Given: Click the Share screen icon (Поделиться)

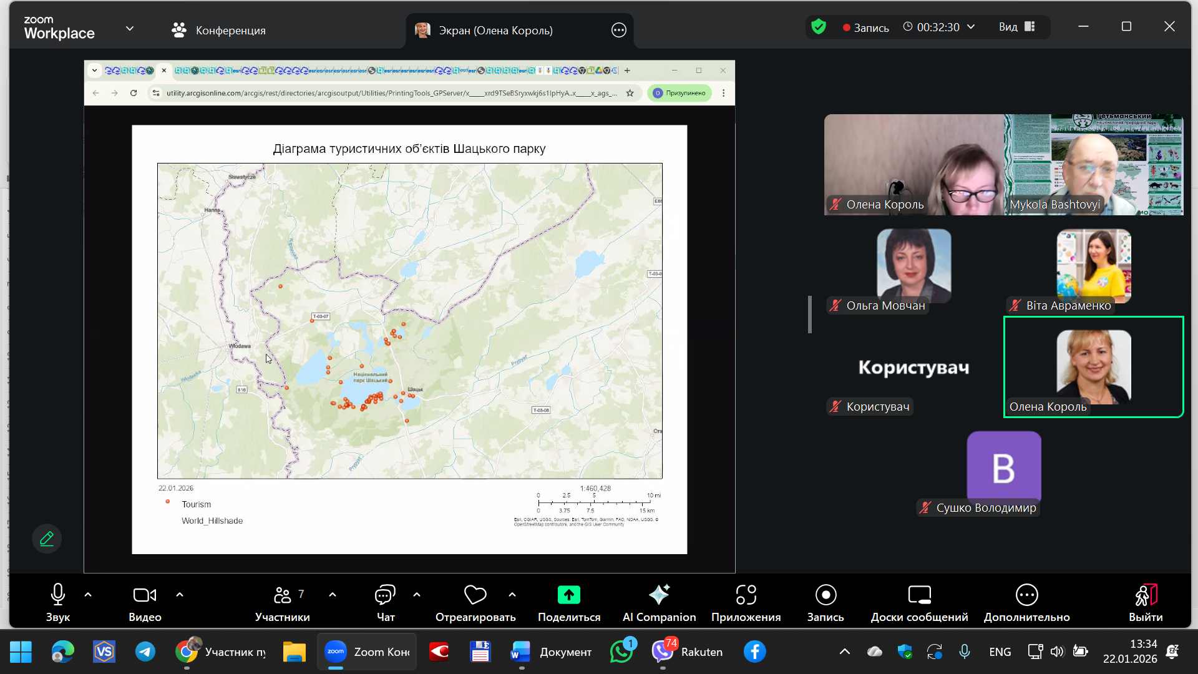Looking at the screenshot, I should 568,595.
